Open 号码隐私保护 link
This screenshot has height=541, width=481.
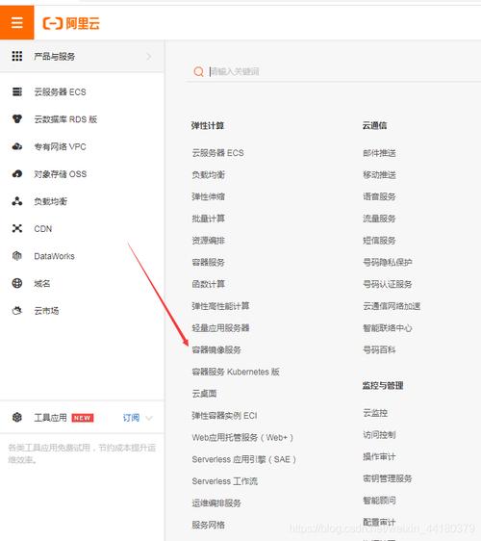click(x=388, y=262)
